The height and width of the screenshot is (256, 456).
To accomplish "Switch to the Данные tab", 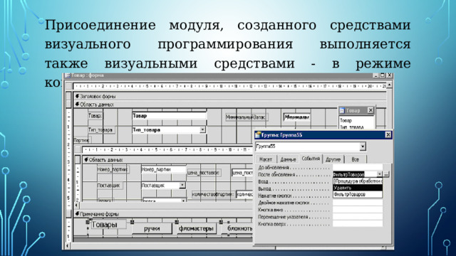I will click(x=288, y=159).
